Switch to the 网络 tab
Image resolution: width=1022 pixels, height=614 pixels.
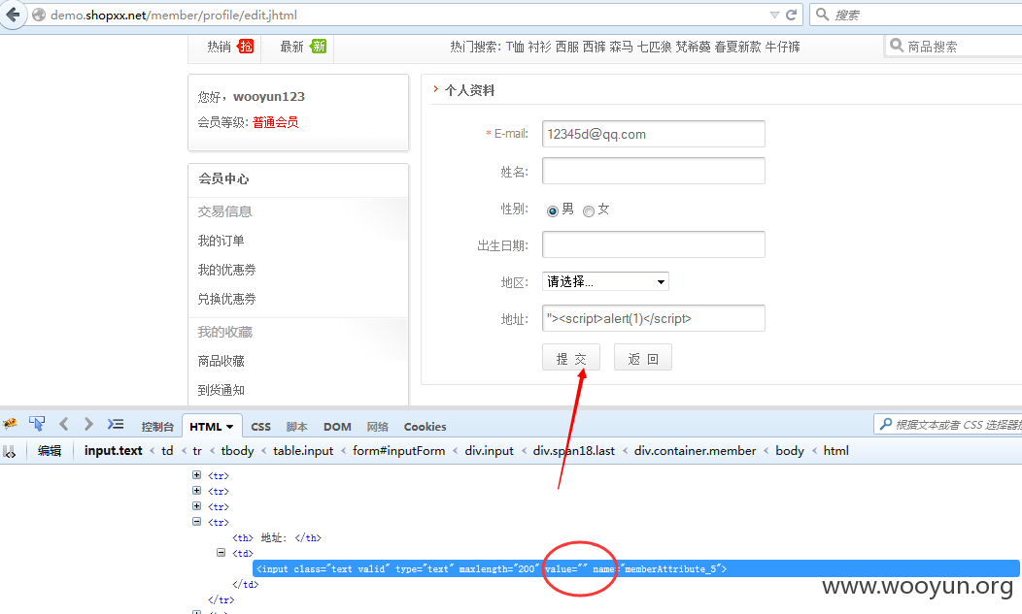point(377,427)
